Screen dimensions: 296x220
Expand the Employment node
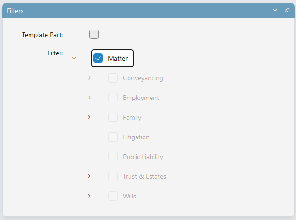point(89,98)
